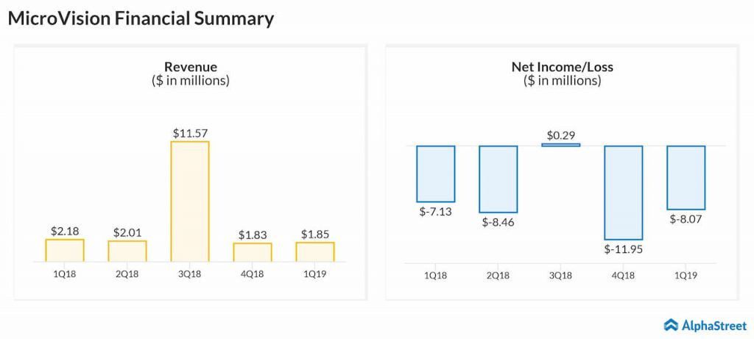Screen dimensions: 754x339
Task: Click the 4Q18 revenue bar
Action: pos(253,252)
